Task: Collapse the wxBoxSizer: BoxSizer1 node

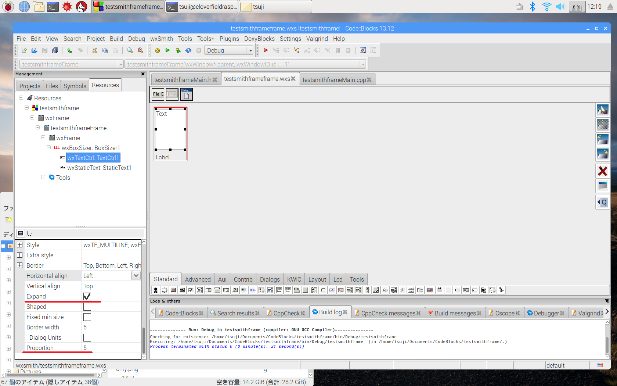Action: [48, 147]
